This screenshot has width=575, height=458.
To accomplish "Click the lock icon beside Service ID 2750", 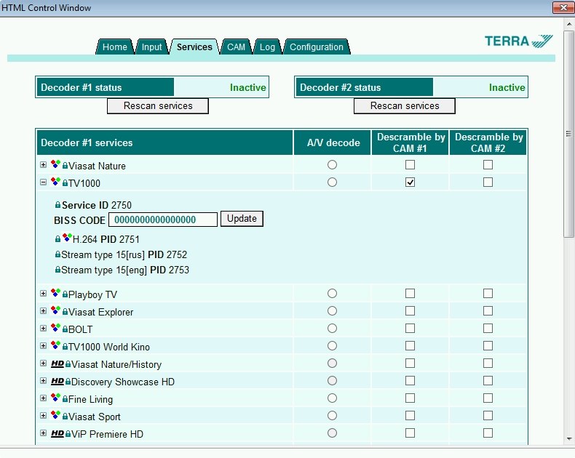I will click(57, 205).
